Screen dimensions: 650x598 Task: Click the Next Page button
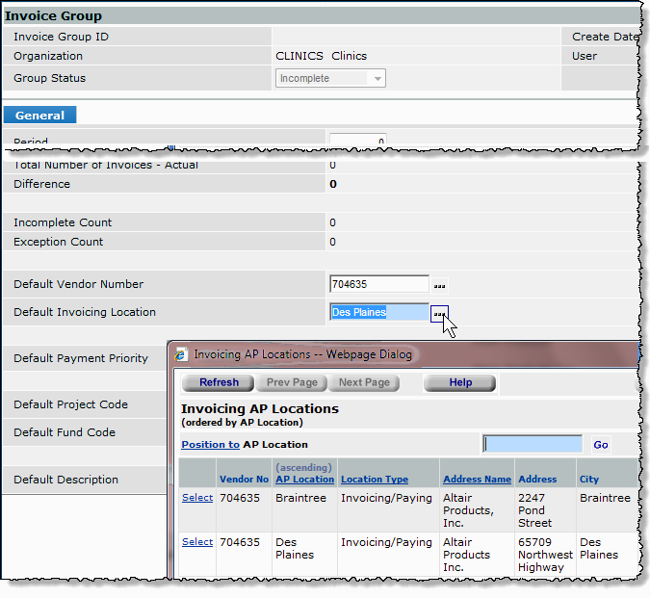(364, 382)
